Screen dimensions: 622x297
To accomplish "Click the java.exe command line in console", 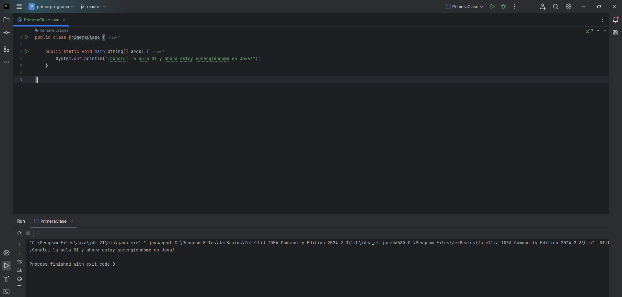I will [319, 243].
